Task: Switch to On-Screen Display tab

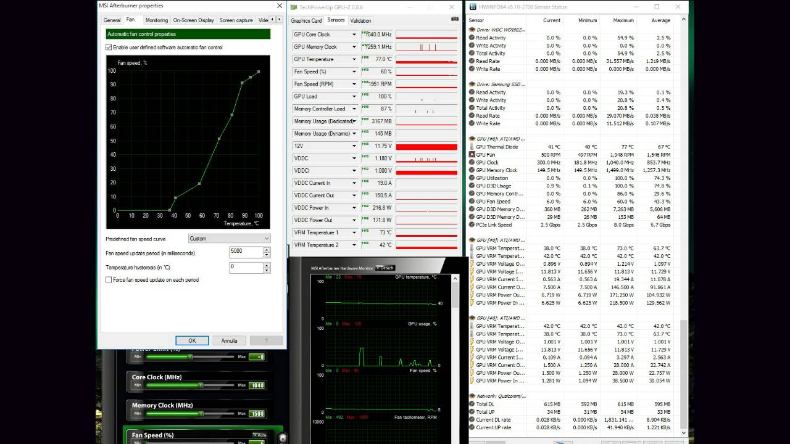Action: click(194, 20)
